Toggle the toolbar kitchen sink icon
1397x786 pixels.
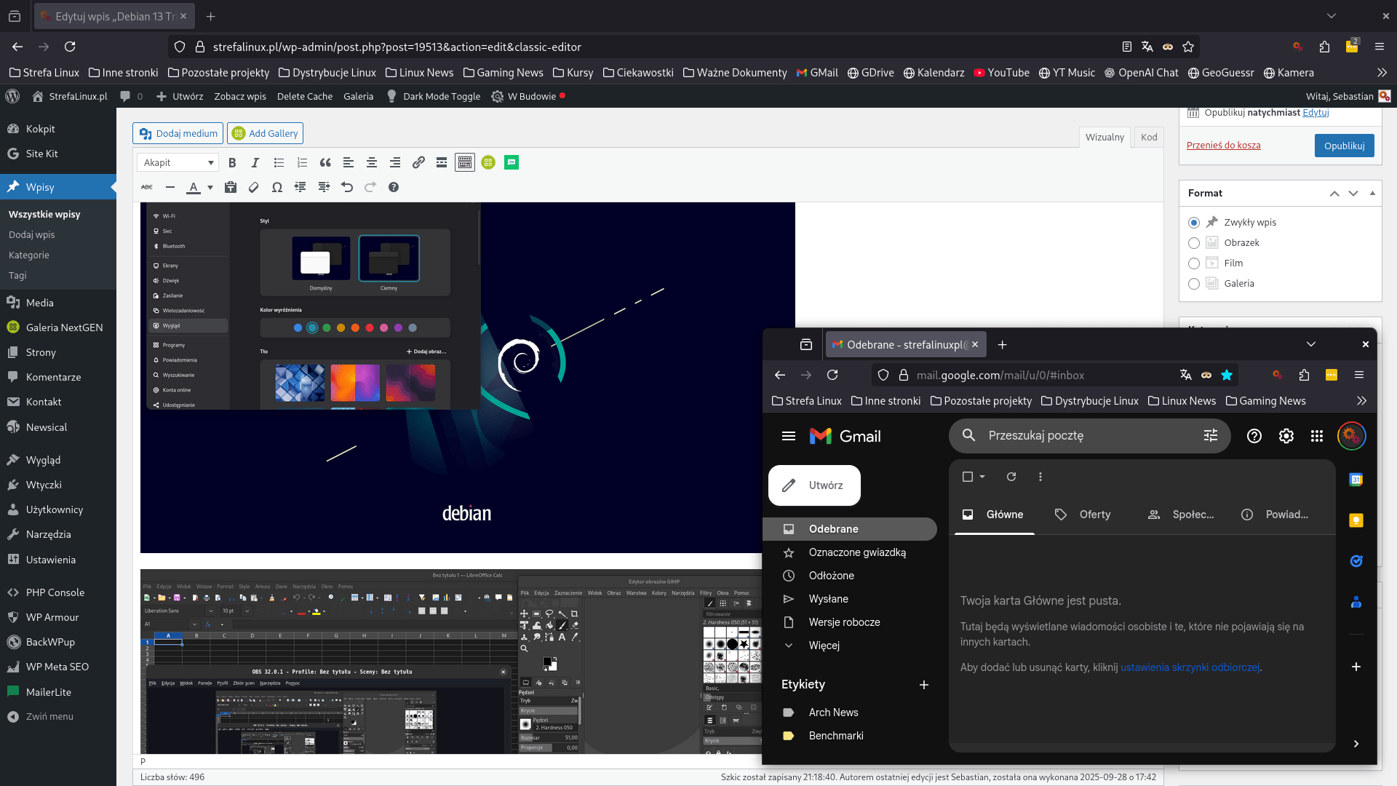465,163
